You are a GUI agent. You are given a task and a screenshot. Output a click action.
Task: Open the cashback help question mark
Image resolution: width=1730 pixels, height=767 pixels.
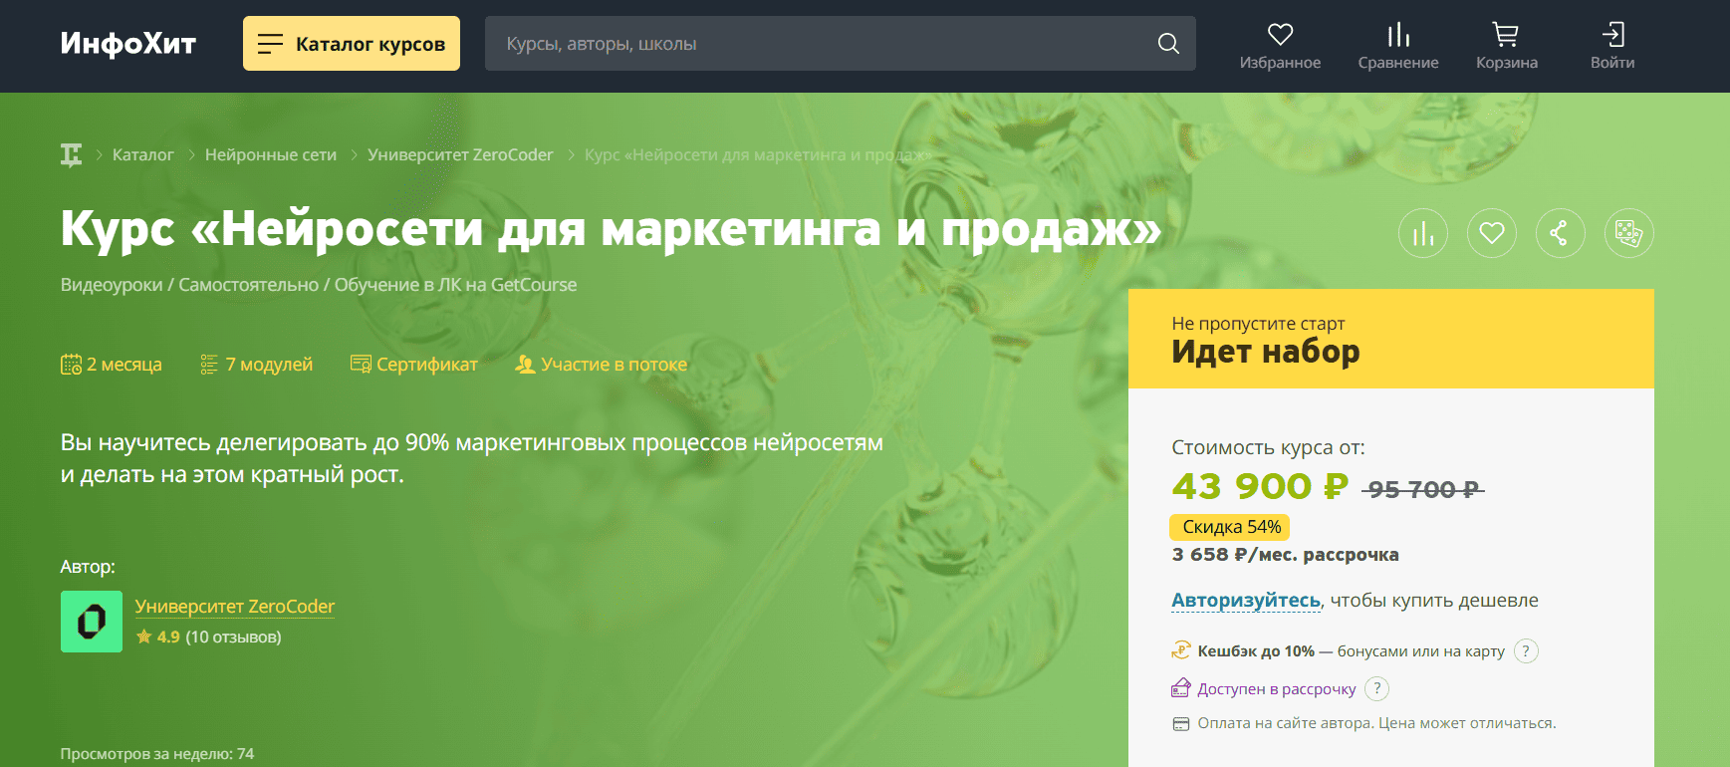(x=1526, y=651)
